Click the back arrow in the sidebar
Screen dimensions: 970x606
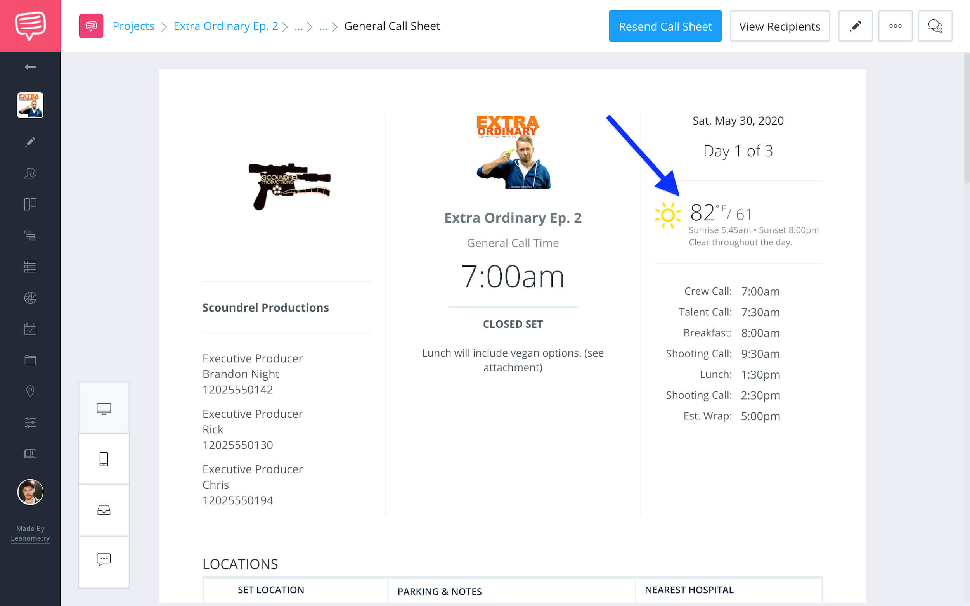(x=31, y=67)
